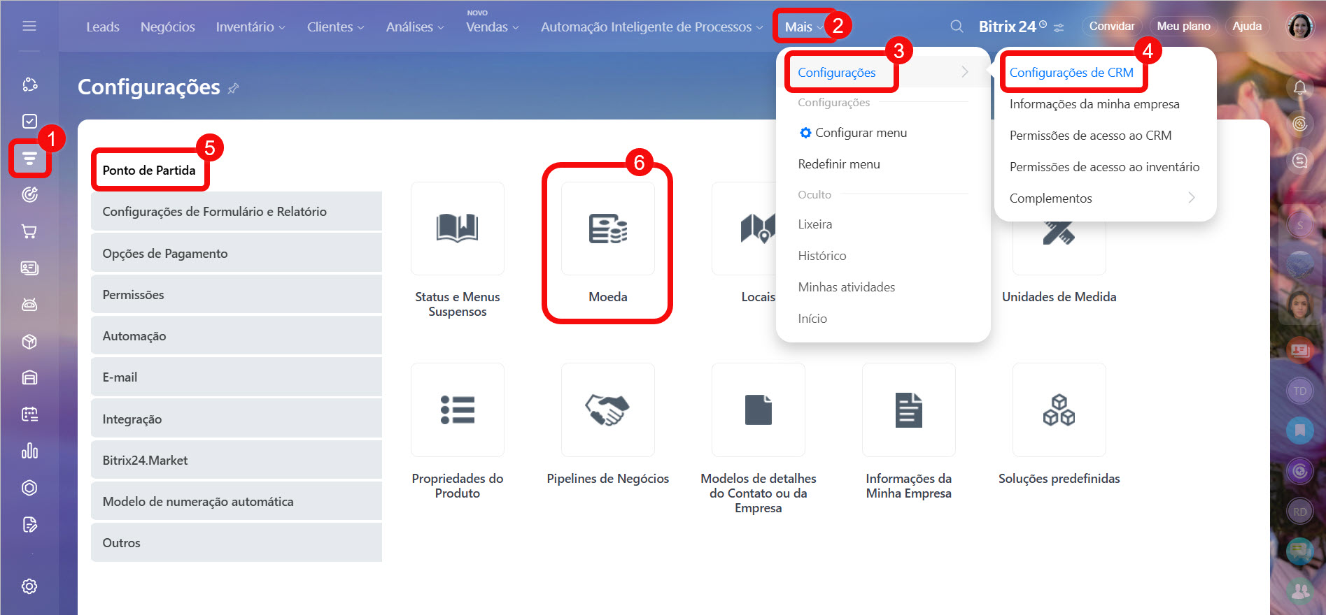Open the Mais dropdown menu

point(804,27)
